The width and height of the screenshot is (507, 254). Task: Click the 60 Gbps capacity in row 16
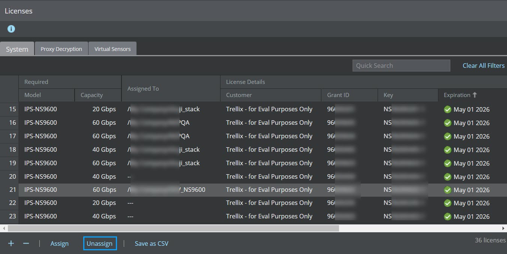[104, 123]
